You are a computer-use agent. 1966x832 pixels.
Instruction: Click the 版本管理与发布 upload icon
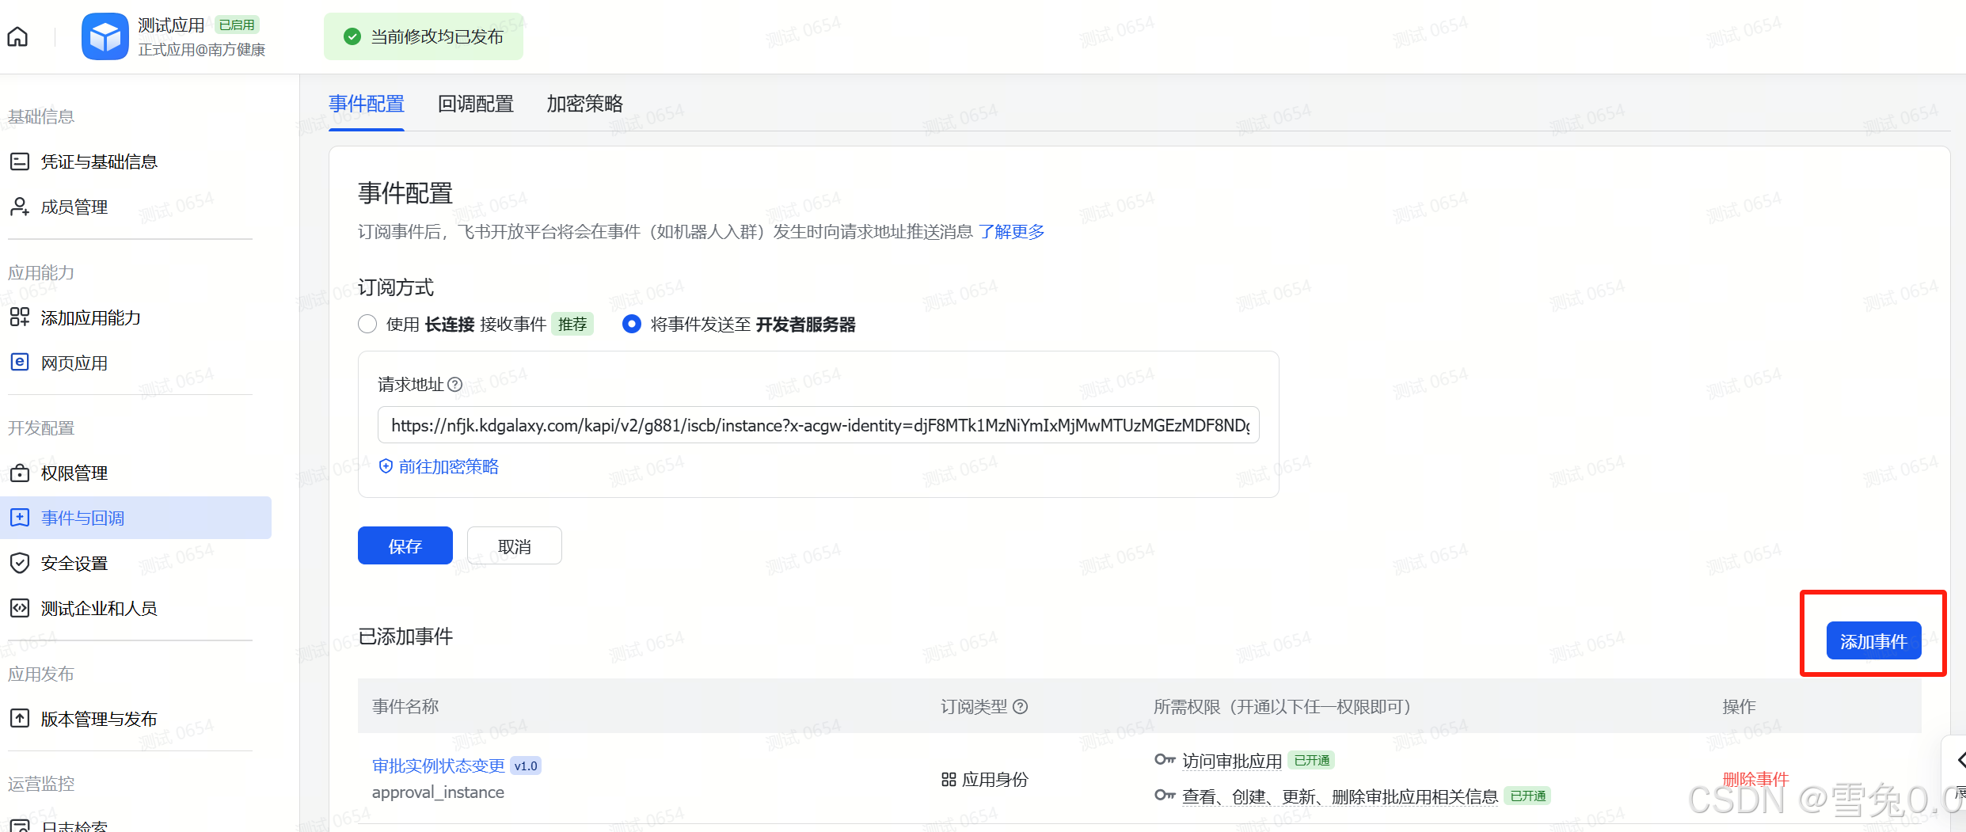point(20,718)
